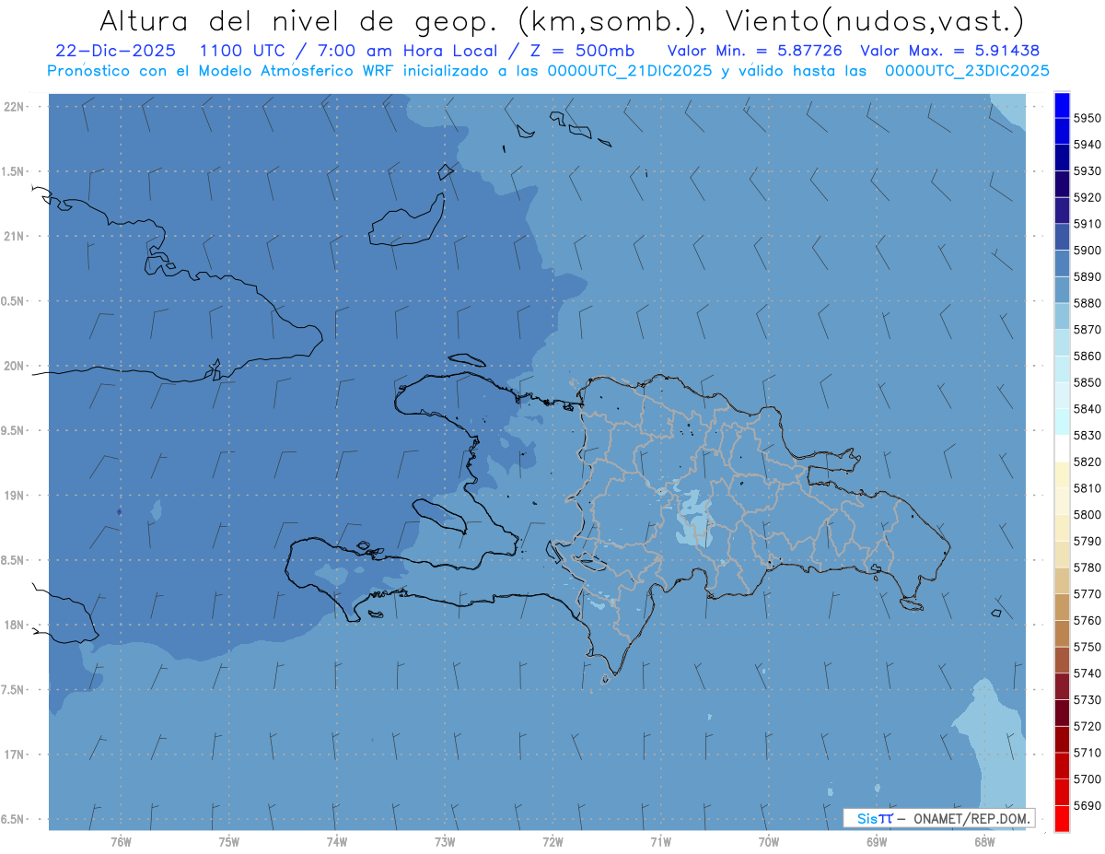Click the '5760' value on the color scale
Image resolution: width=1105 pixels, height=854 pixels.
click(x=1087, y=620)
